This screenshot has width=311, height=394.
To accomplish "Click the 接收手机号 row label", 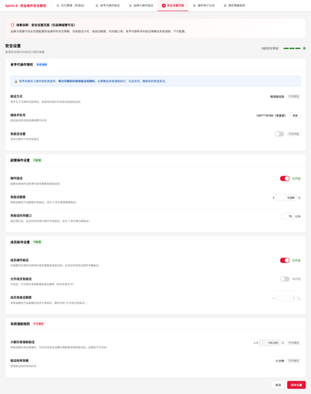I will pyautogui.click(x=18, y=115).
